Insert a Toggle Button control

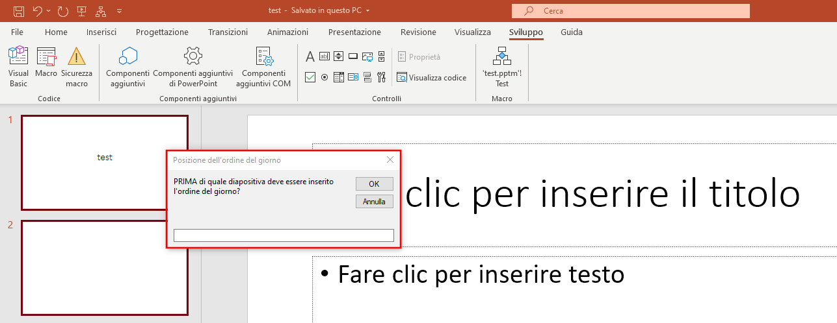point(367,77)
